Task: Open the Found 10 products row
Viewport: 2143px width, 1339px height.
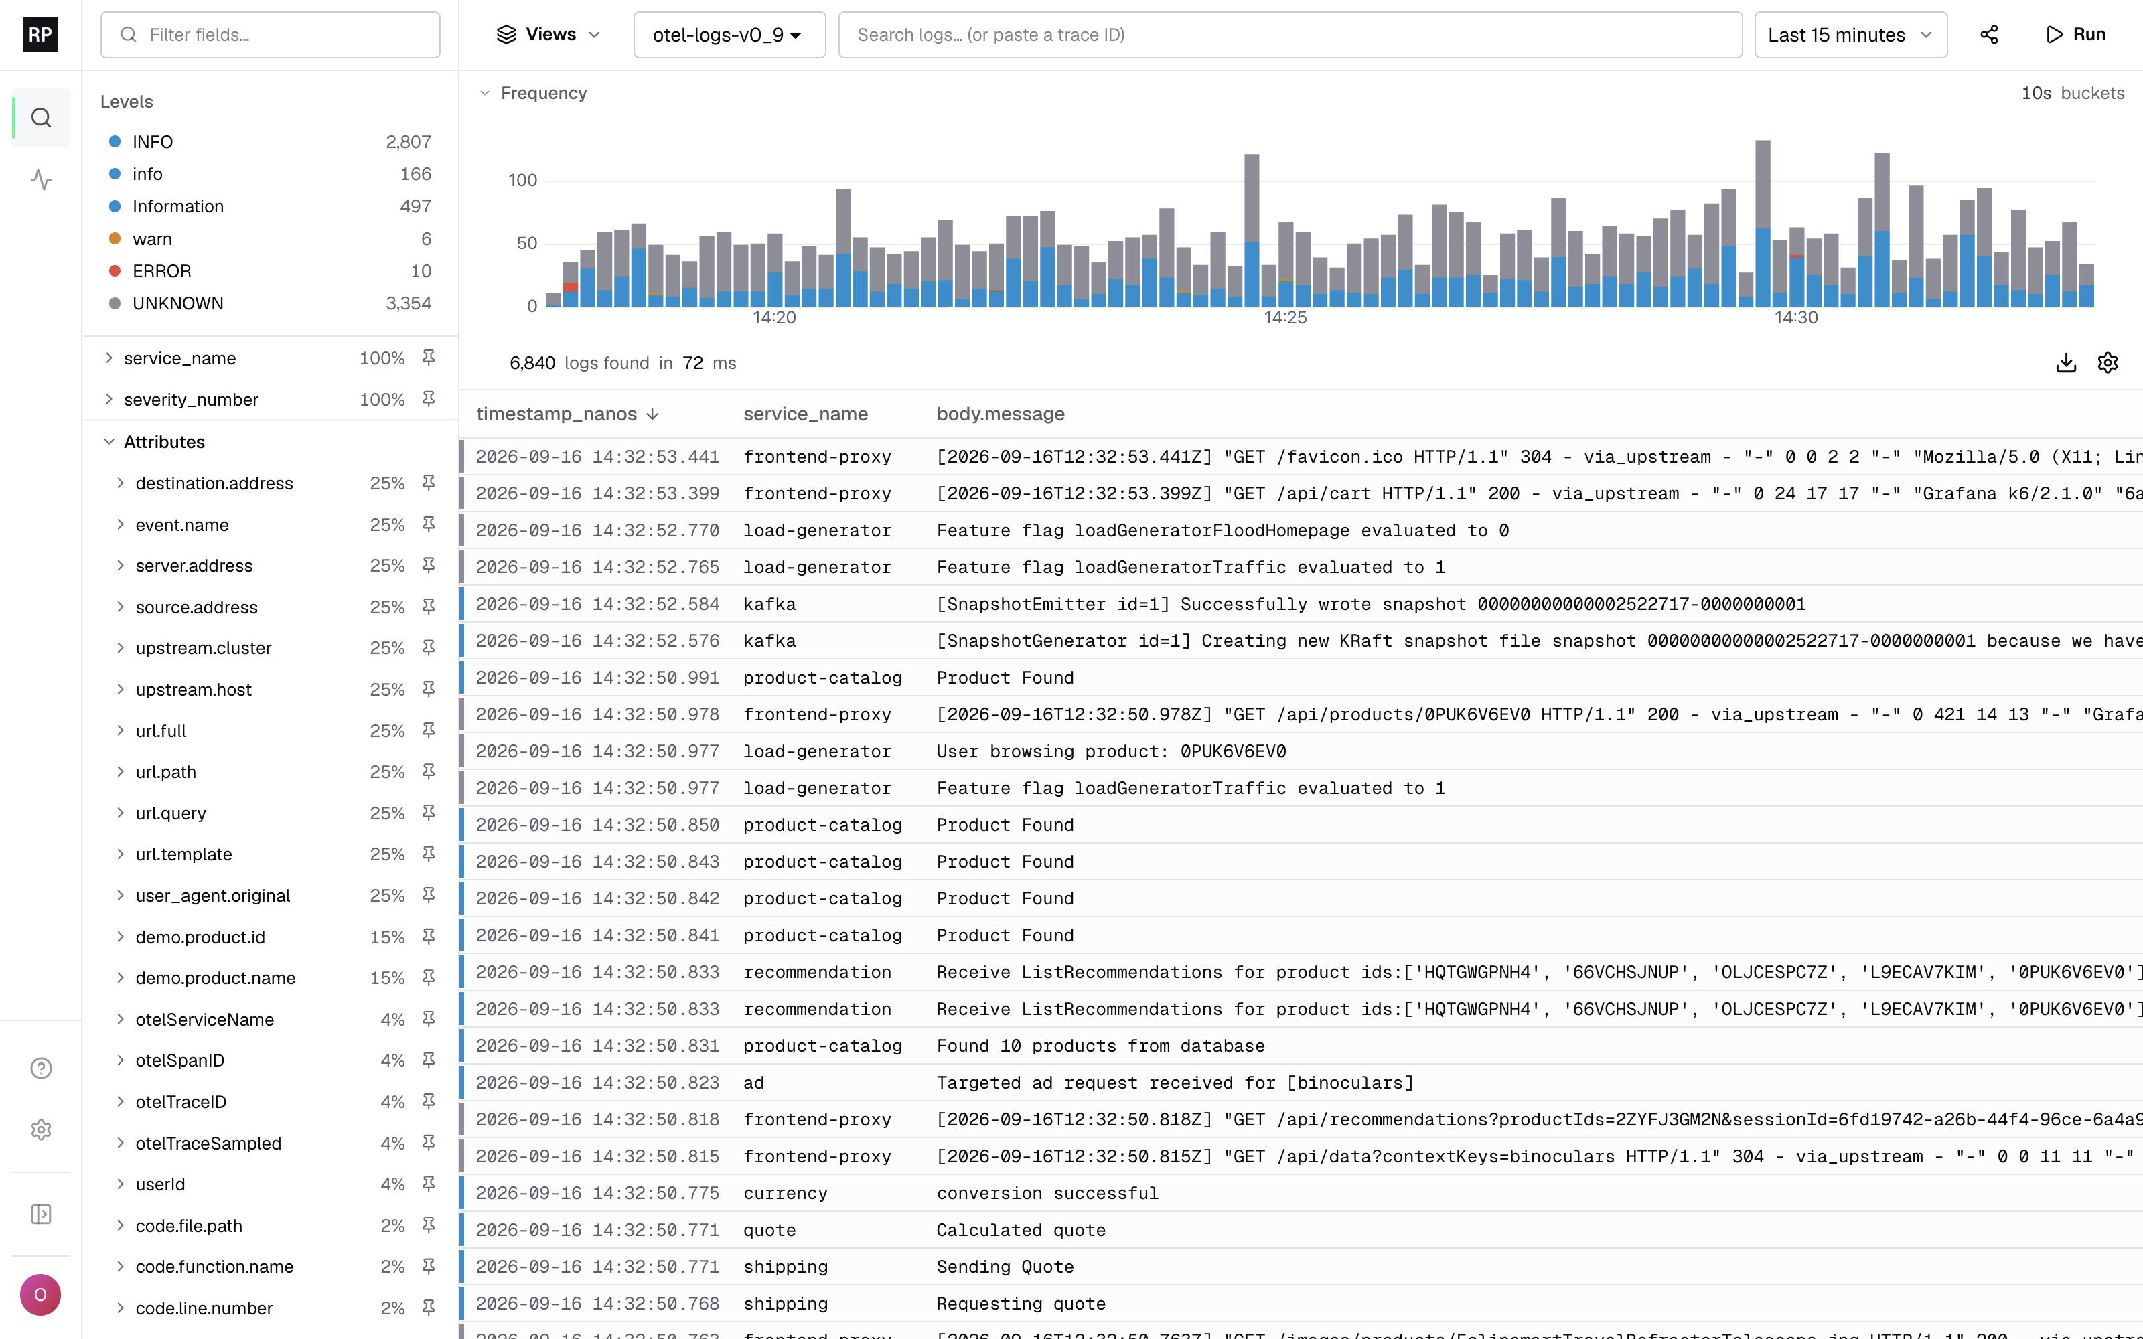Action: tap(1301, 1046)
